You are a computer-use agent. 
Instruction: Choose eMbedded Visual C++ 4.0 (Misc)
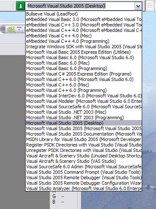[x=84, y=36]
